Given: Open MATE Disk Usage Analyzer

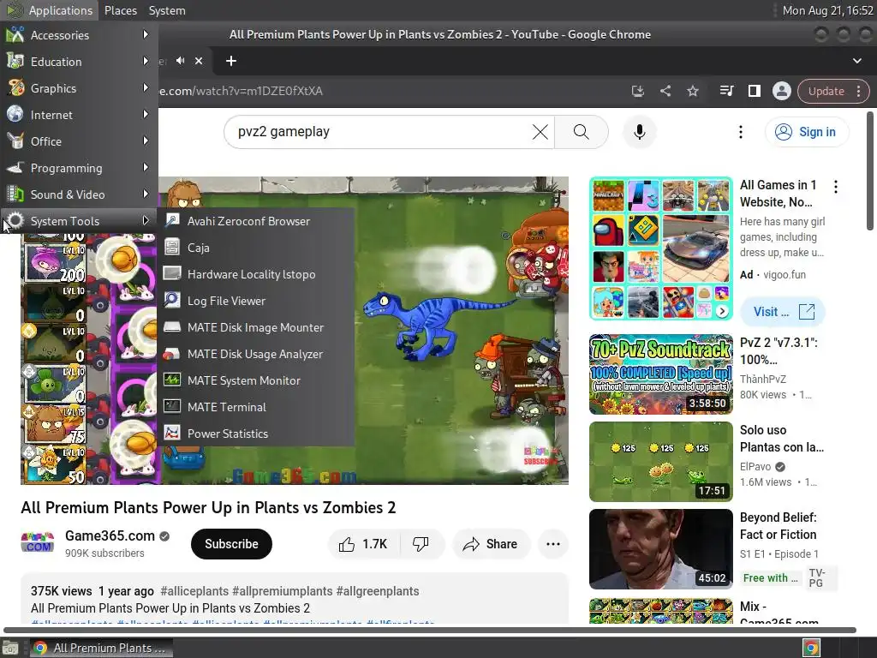Looking at the screenshot, I should pyautogui.click(x=255, y=354).
